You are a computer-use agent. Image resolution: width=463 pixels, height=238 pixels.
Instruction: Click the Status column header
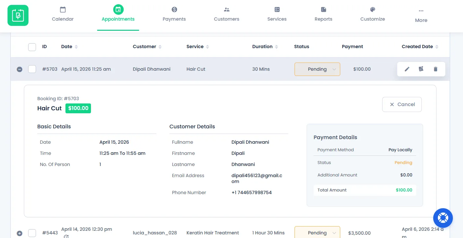click(x=302, y=46)
